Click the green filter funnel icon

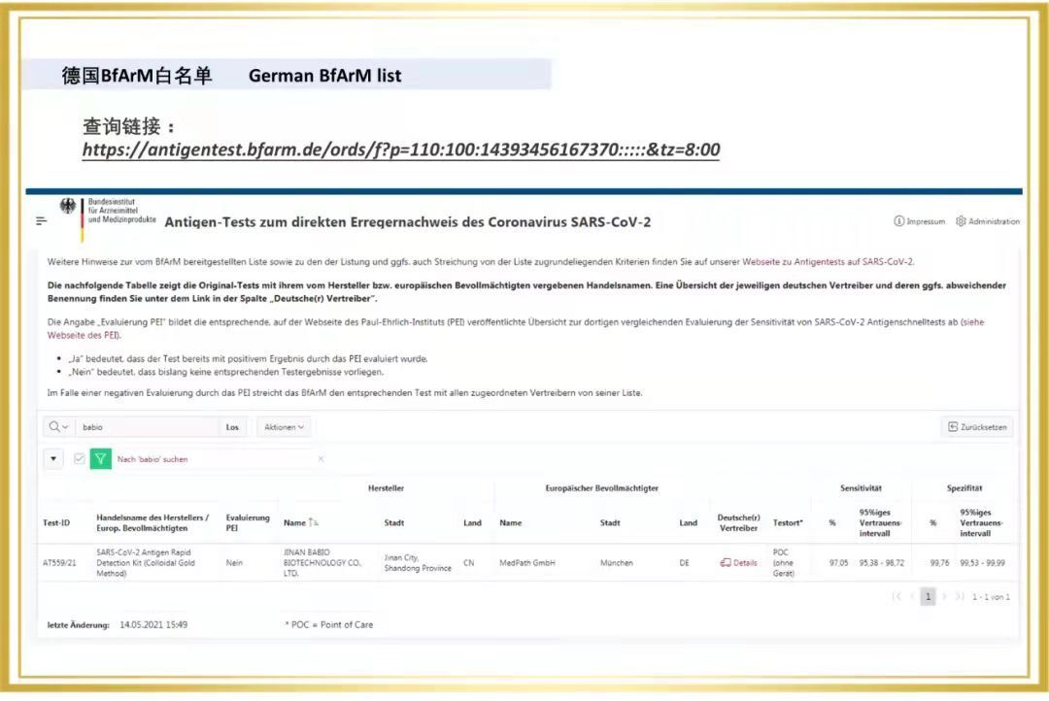100,459
